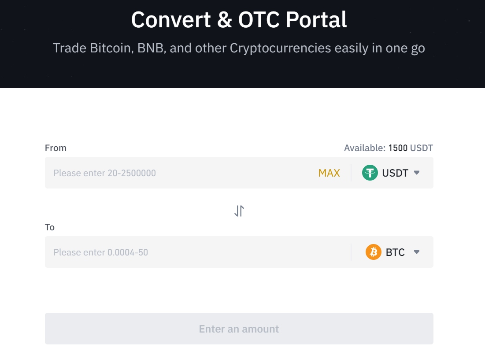
Task: Click the Trade Bitcoin, BNB subtitle text
Action: (x=239, y=48)
